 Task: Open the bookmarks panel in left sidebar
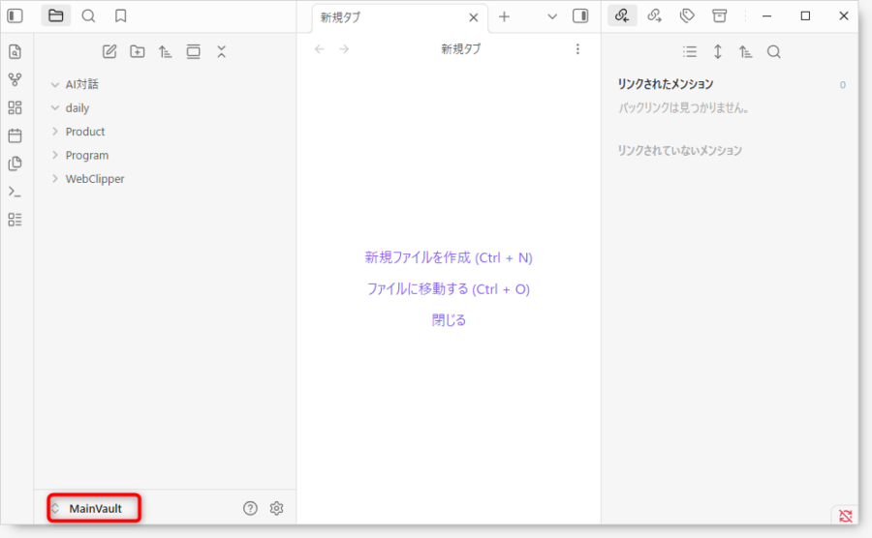pyautogui.click(x=120, y=15)
